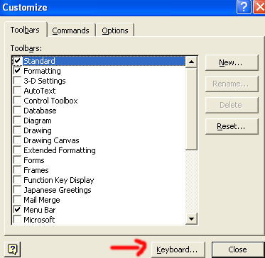Enable the Drawing toolbar checkbox

(17, 130)
